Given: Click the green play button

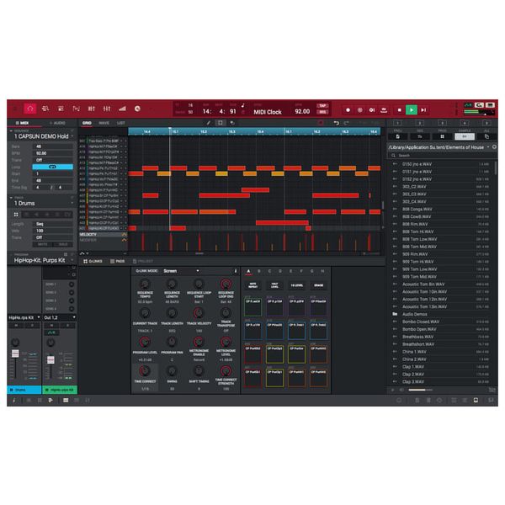Looking at the screenshot, I should (412, 110).
